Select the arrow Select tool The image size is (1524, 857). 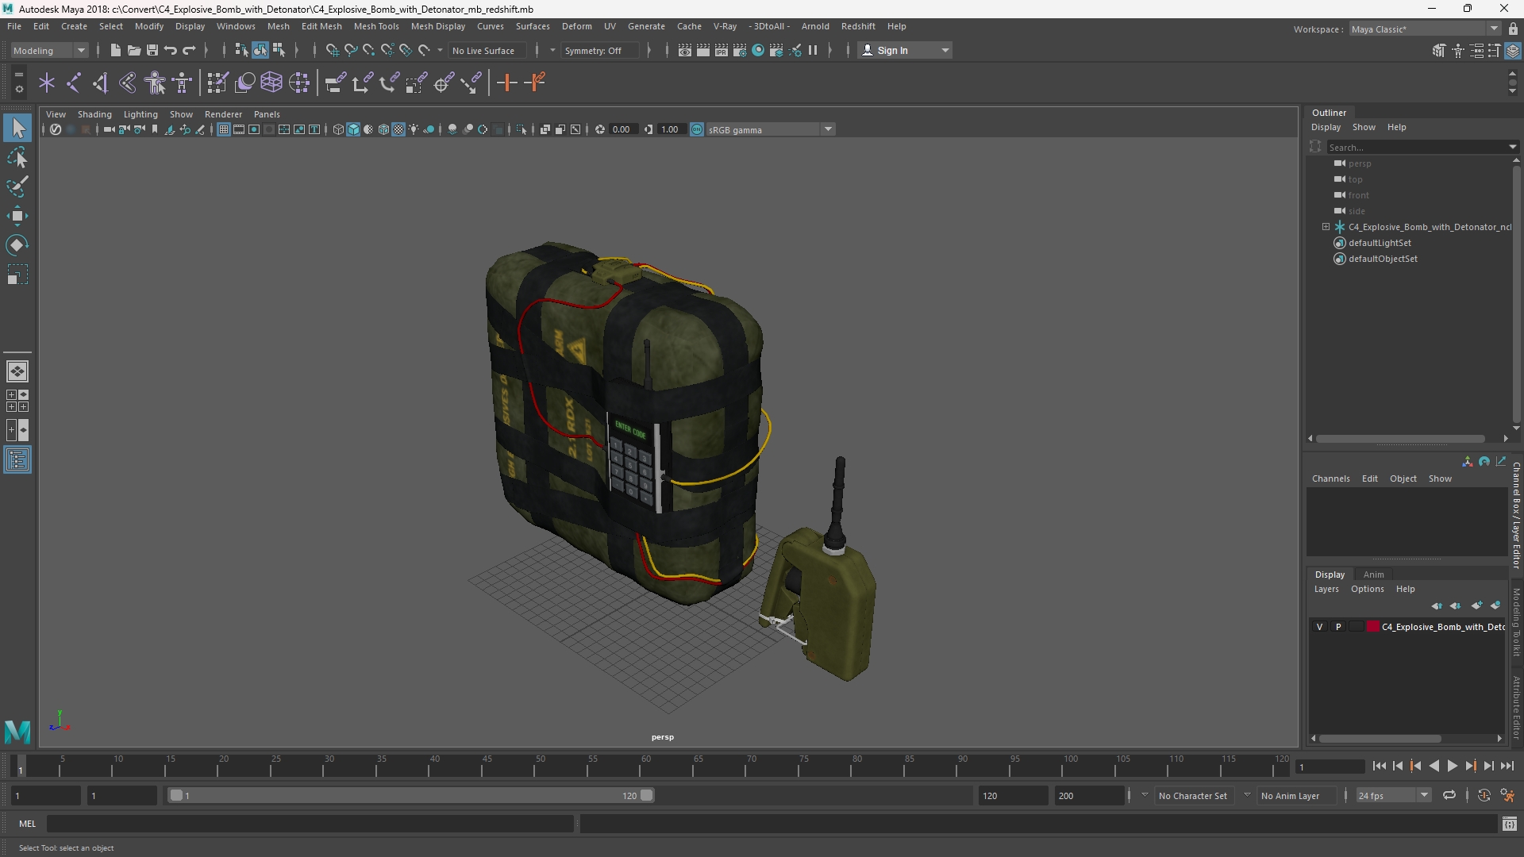pos(17,128)
